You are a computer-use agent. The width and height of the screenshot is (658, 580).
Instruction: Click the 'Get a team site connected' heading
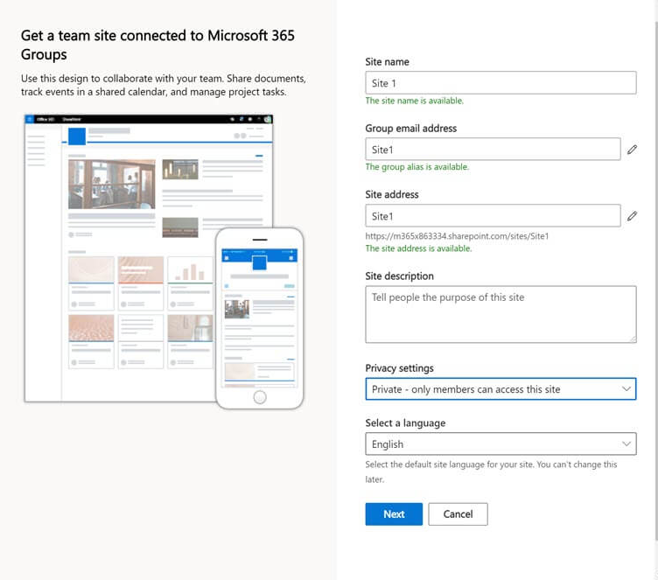click(157, 45)
